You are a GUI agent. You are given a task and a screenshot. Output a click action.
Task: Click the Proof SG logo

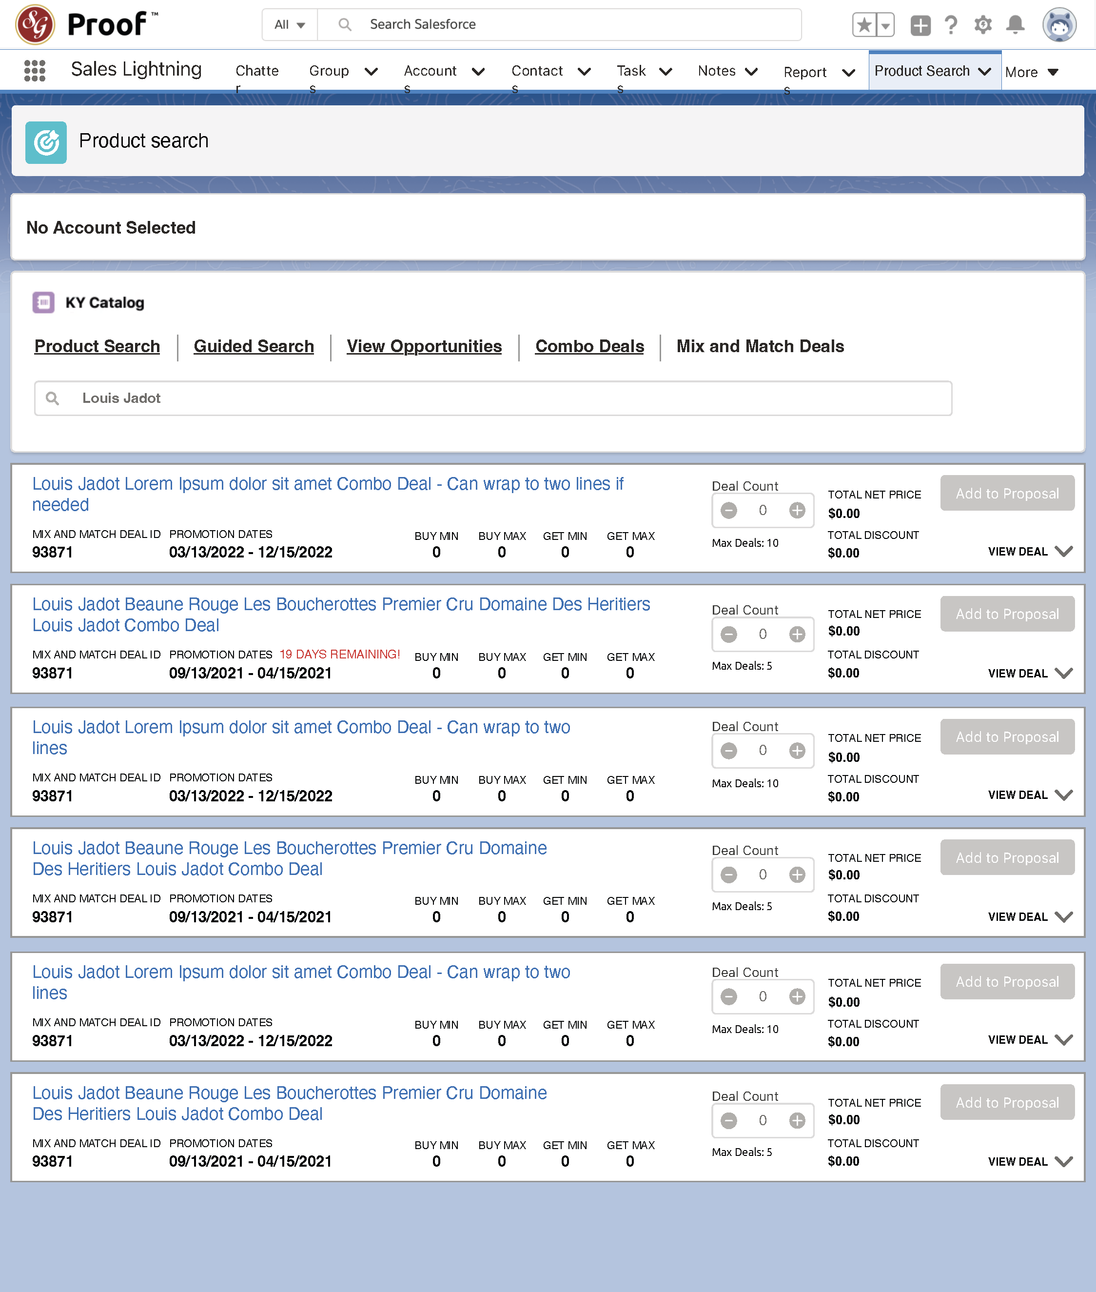tap(36, 25)
